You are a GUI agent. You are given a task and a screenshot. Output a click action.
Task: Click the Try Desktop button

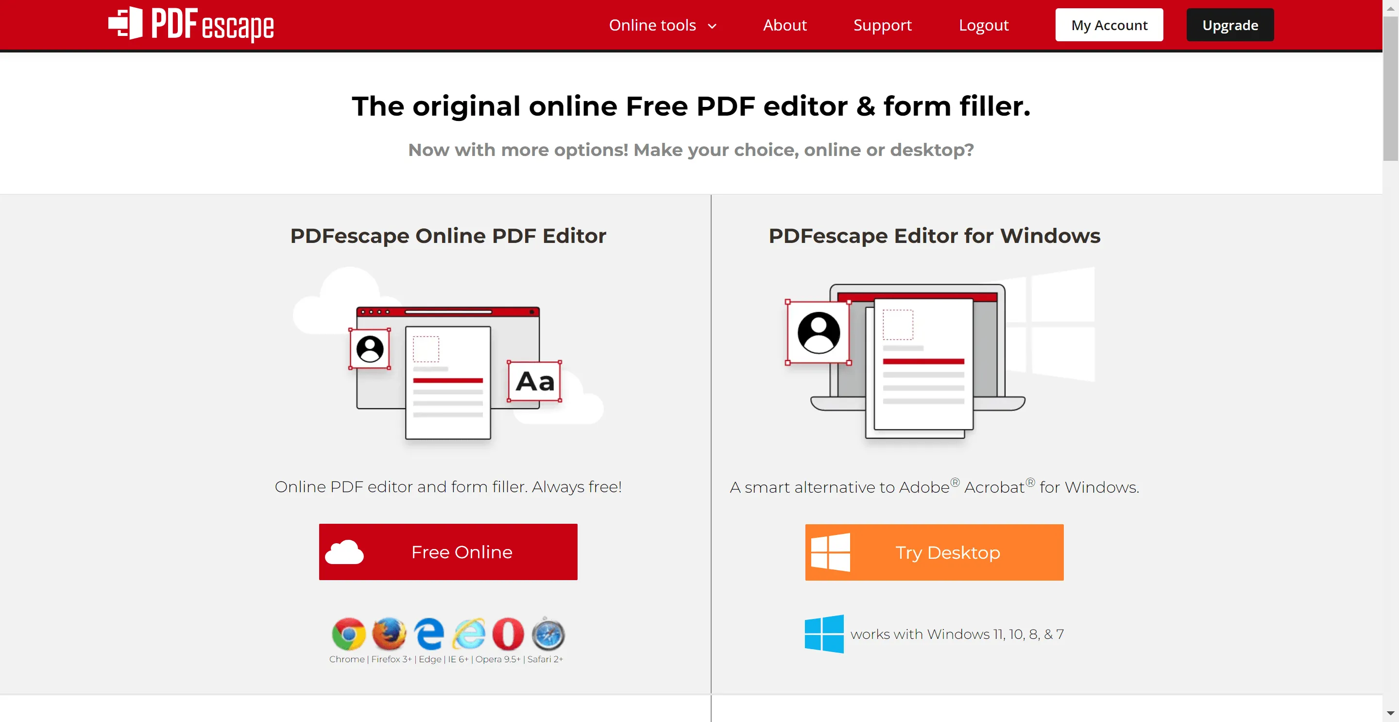(934, 552)
